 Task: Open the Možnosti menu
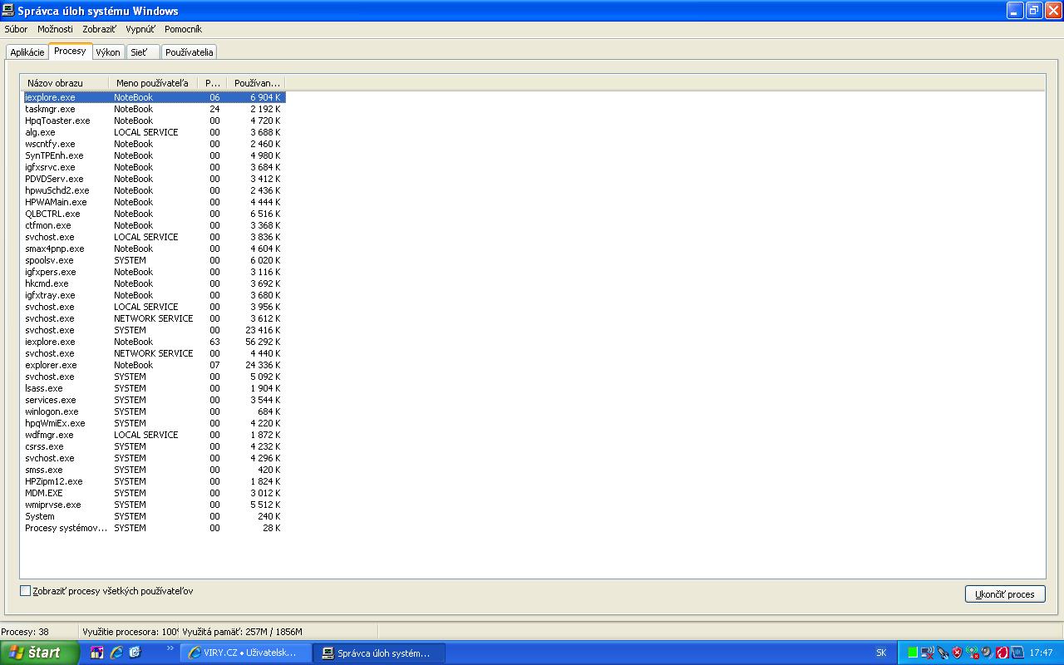55,29
